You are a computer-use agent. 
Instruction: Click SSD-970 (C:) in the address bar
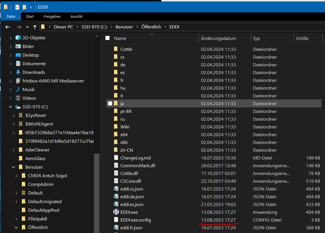(94, 27)
